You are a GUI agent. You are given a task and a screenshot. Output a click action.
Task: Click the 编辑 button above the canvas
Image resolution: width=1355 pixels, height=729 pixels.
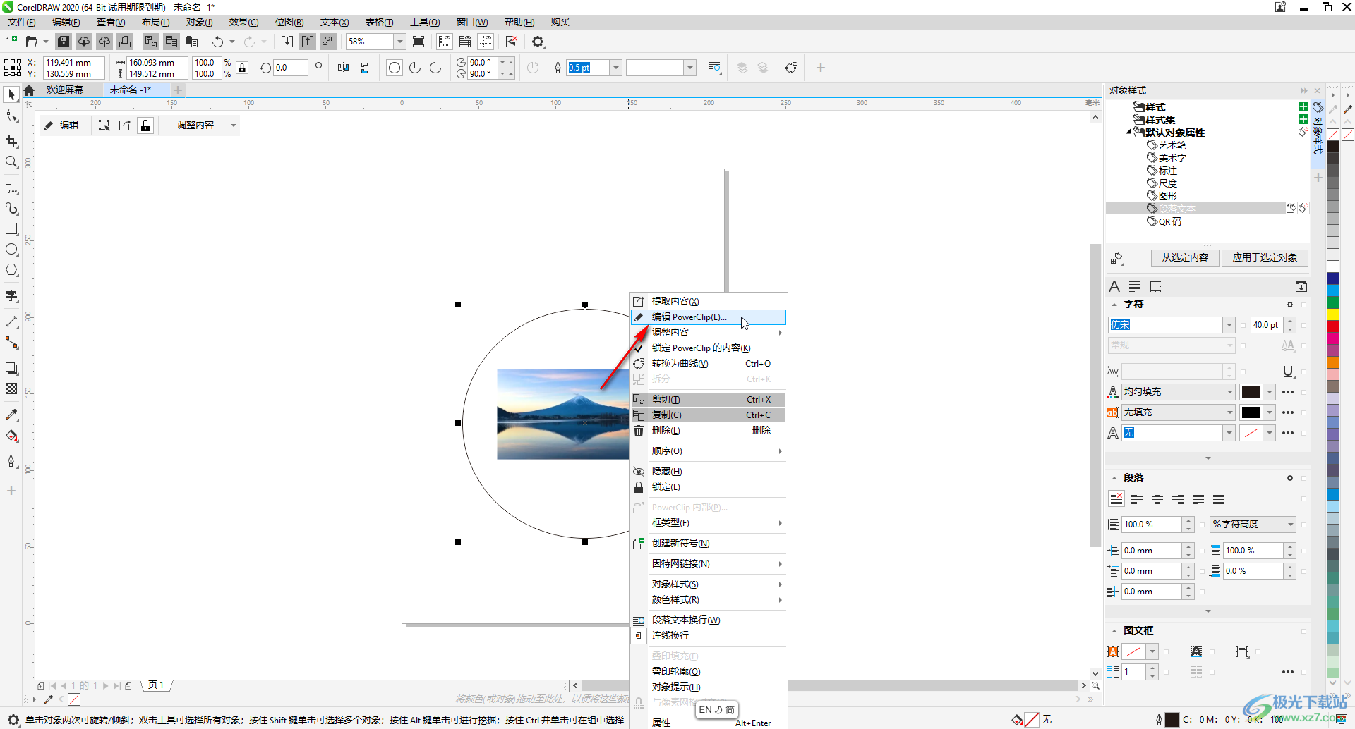pyautogui.click(x=61, y=125)
